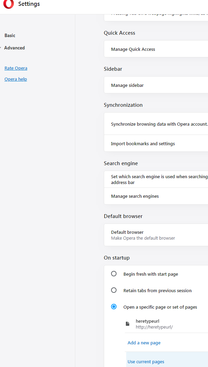Open Manage Quick Access
Screen dimensions: 208x367
[x=156, y=49]
